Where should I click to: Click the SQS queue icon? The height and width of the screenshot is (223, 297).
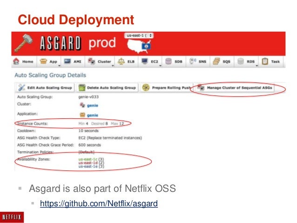pyautogui.click(x=216, y=61)
